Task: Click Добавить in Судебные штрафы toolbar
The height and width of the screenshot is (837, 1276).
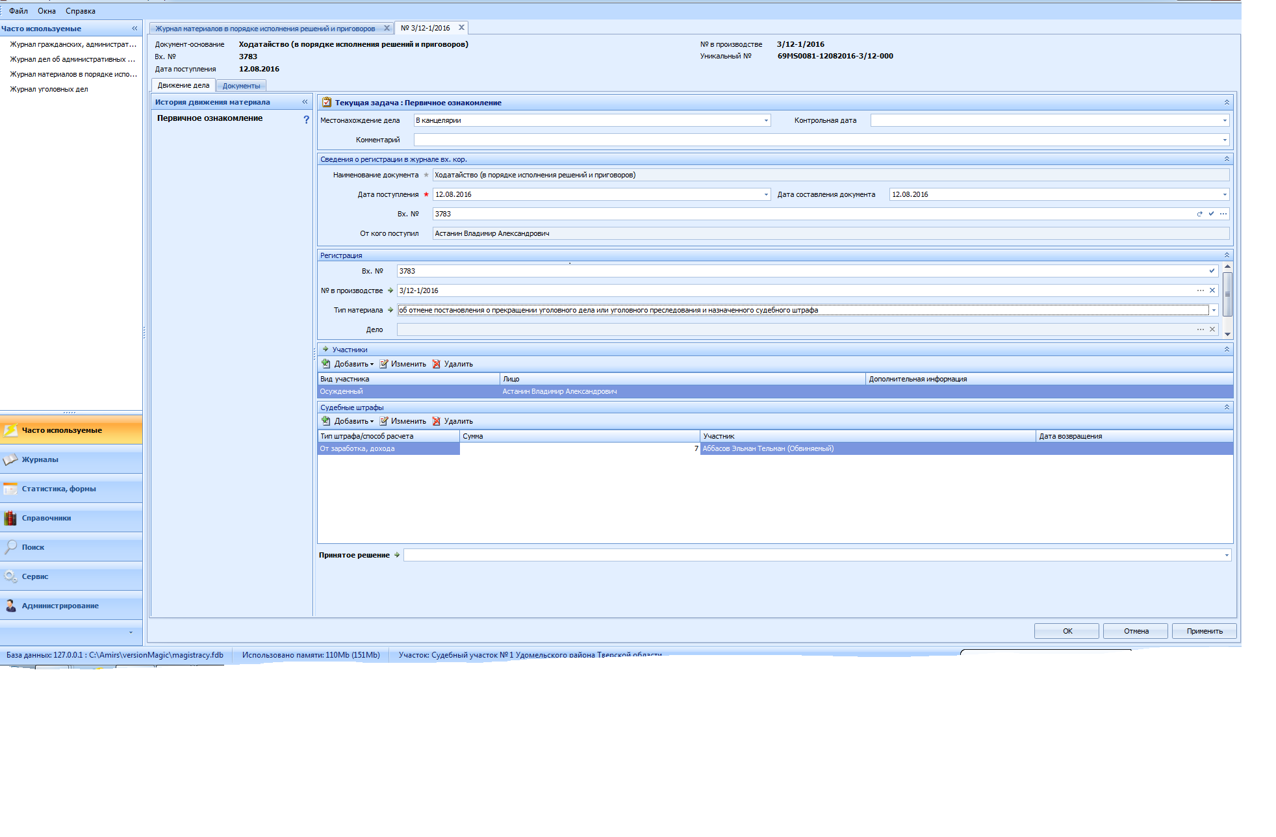Action: pyautogui.click(x=348, y=421)
